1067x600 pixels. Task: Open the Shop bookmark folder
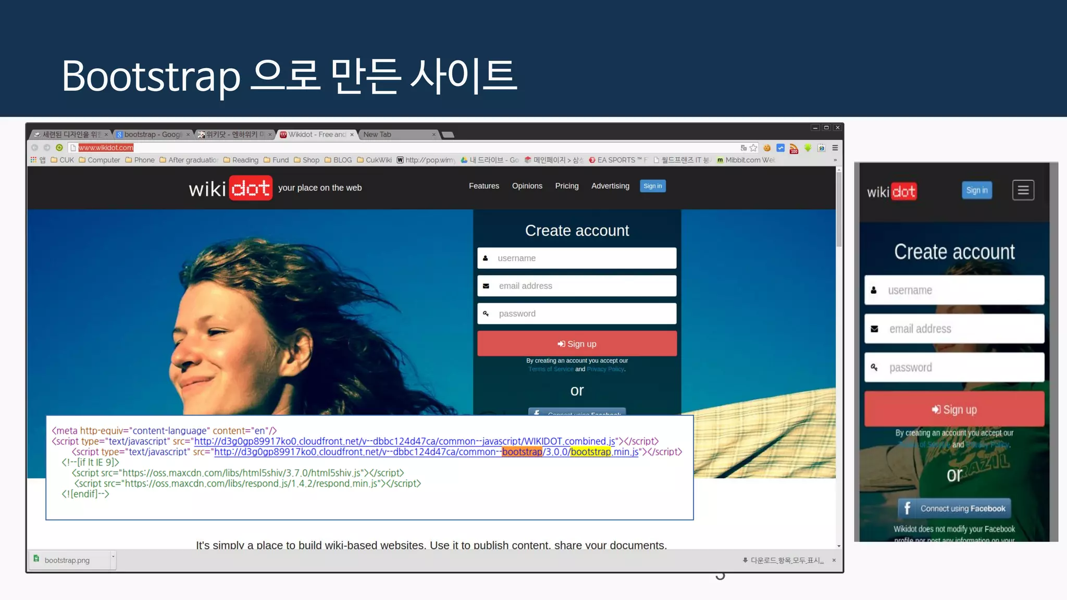pyautogui.click(x=307, y=160)
